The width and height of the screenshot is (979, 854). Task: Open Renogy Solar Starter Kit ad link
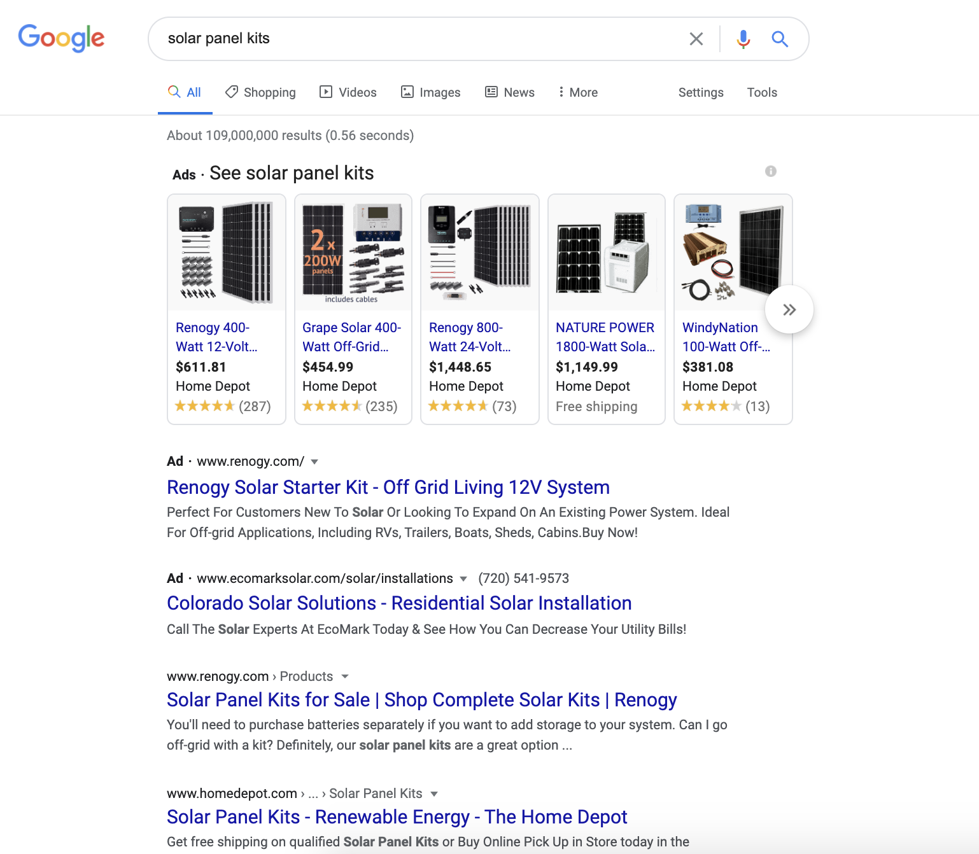(x=388, y=487)
